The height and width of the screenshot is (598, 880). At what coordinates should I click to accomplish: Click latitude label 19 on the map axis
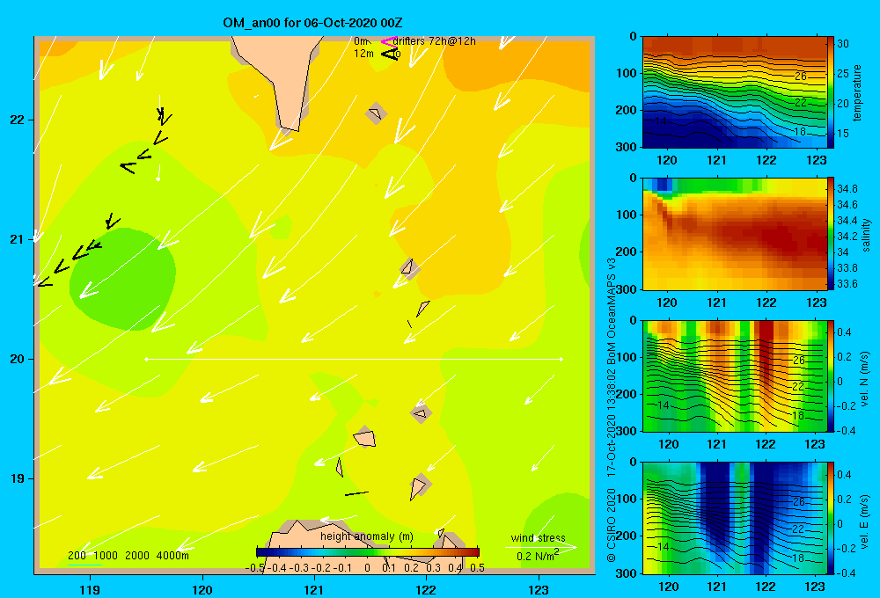(x=17, y=478)
